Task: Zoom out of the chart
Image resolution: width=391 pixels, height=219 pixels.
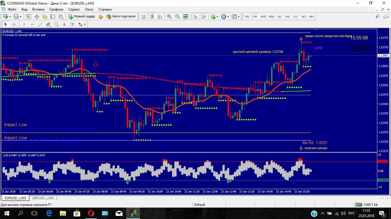Action: click(x=177, y=17)
